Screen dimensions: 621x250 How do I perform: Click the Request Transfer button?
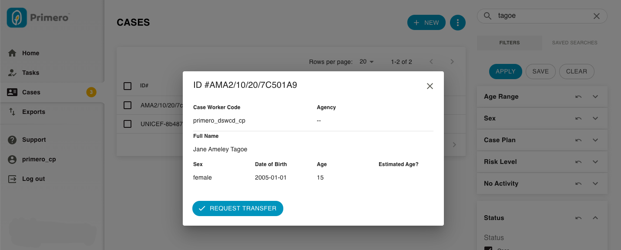coord(238,208)
